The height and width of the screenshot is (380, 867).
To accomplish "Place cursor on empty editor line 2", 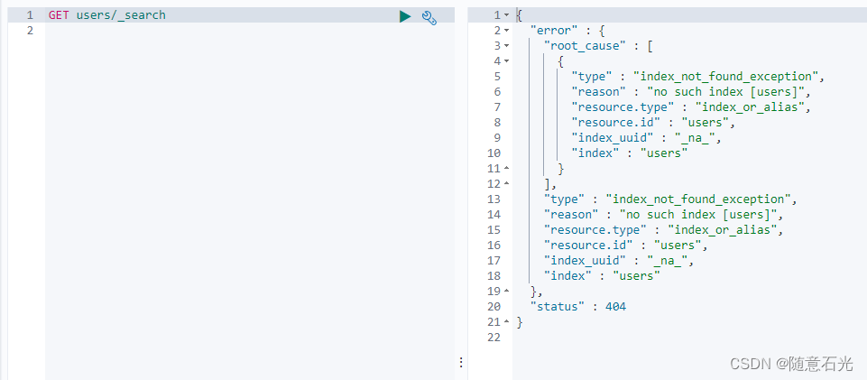I will (250, 31).
